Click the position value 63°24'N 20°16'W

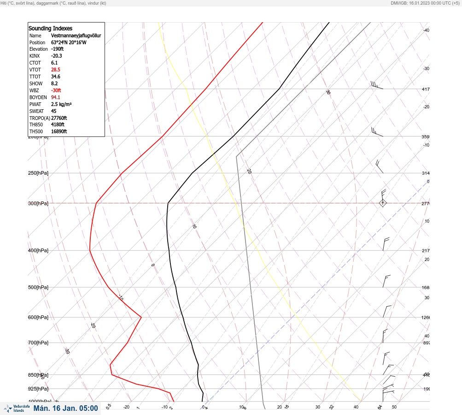pos(69,42)
